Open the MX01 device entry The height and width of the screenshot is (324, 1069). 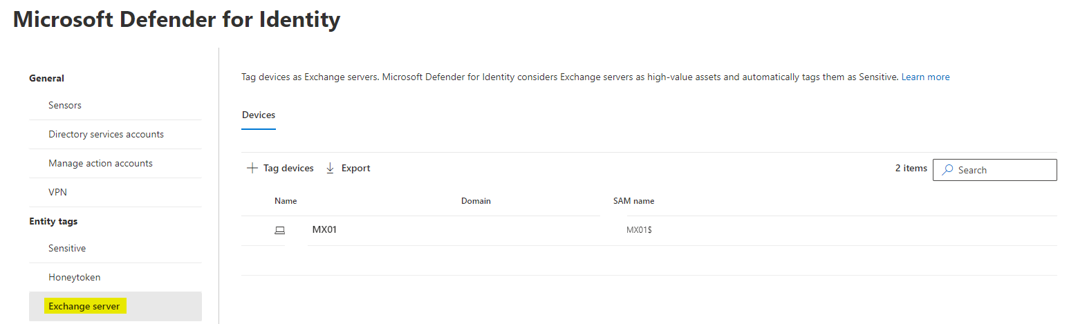click(324, 230)
